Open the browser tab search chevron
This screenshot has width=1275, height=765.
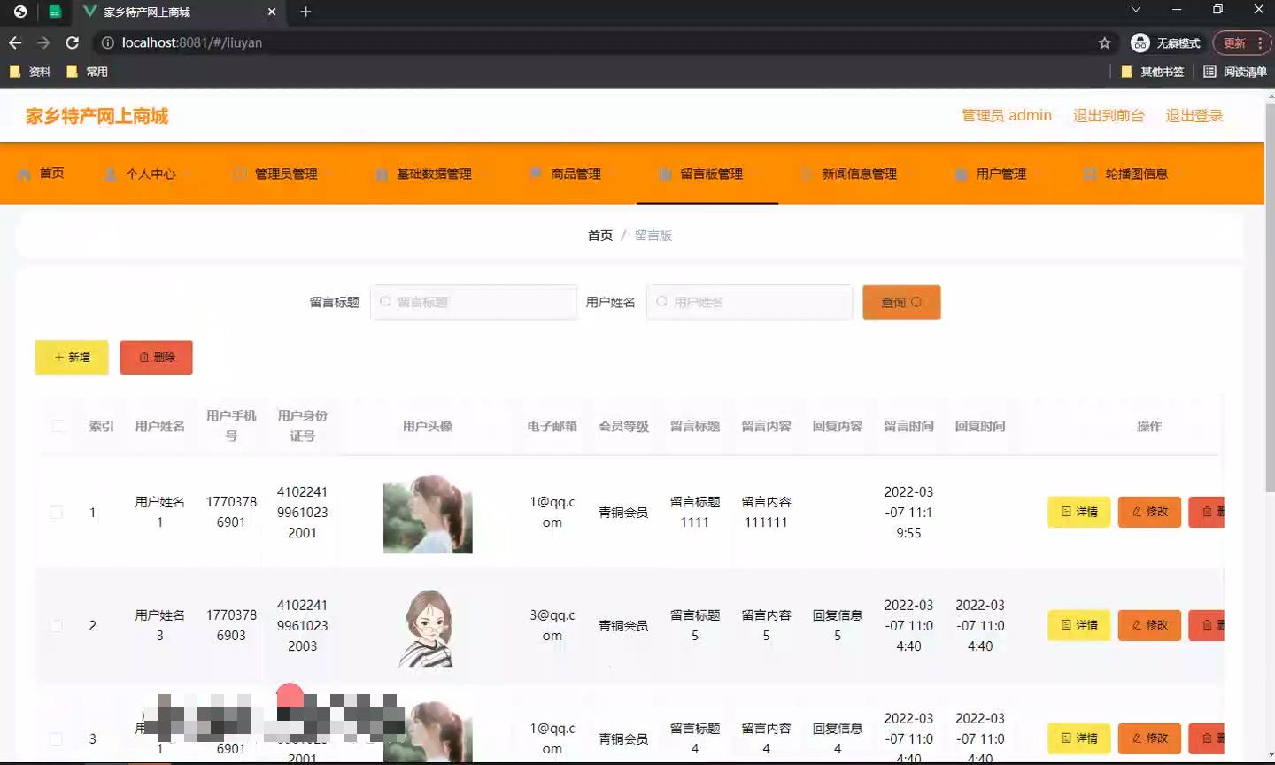click(1135, 10)
